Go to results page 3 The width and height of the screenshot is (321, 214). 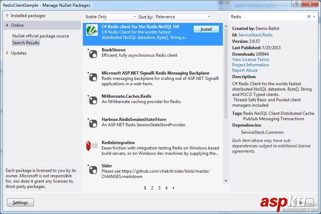[x=159, y=188]
